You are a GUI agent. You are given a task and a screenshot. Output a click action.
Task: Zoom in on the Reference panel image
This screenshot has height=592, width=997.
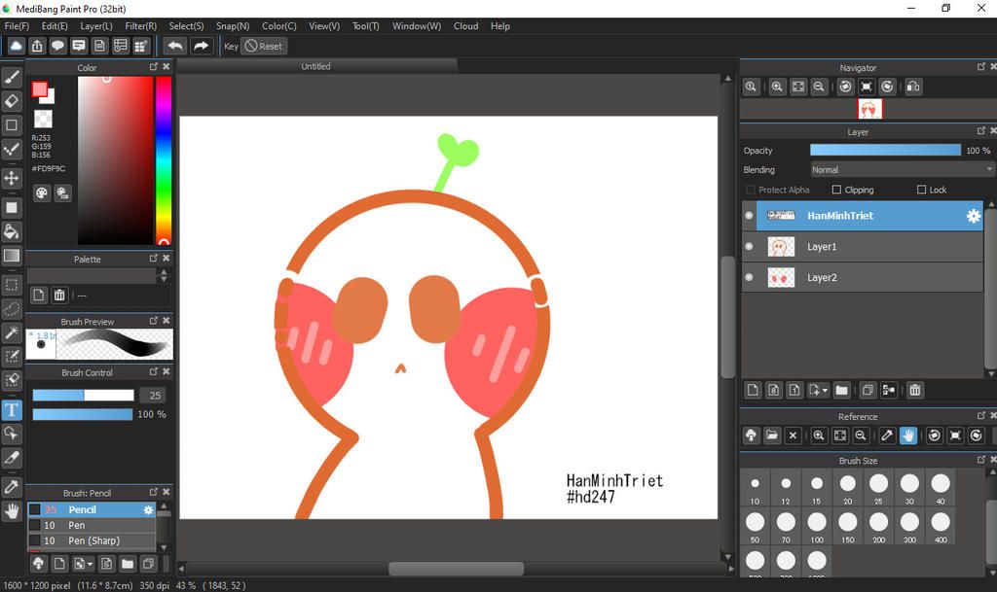(819, 435)
